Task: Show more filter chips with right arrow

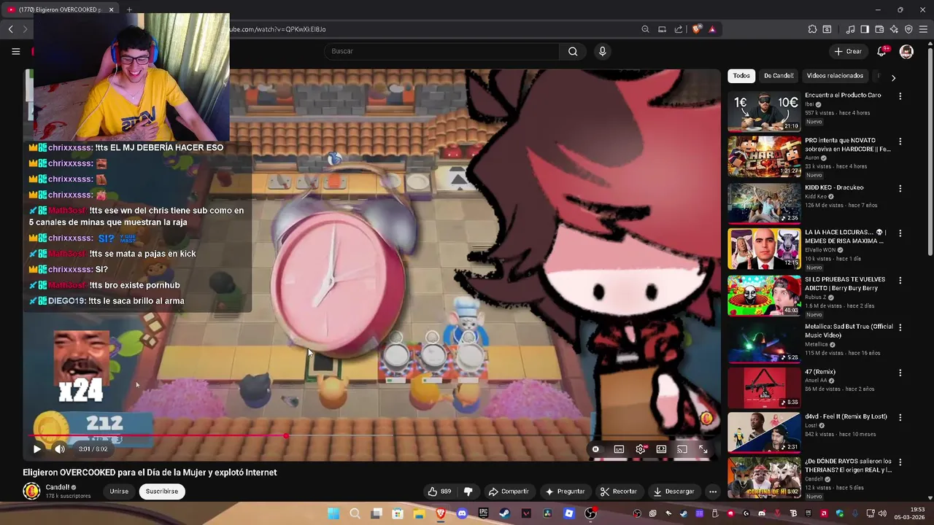Action: point(893,77)
